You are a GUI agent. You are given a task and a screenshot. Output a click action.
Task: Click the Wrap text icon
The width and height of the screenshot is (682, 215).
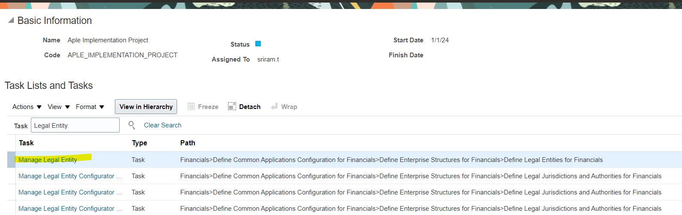pos(274,106)
